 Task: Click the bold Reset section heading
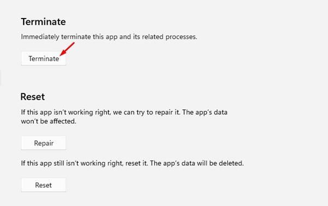click(x=33, y=97)
